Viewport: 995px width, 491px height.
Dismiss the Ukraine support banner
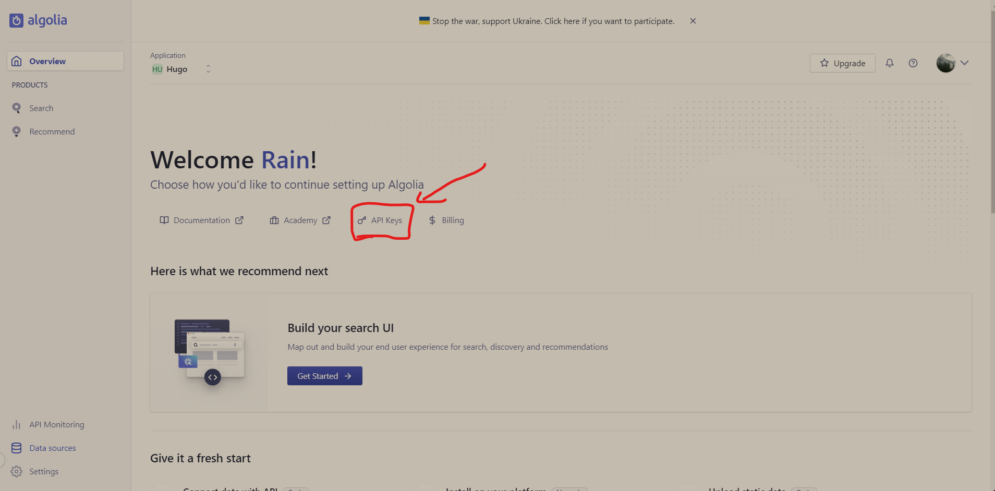pyautogui.click(x=693, y=21)
